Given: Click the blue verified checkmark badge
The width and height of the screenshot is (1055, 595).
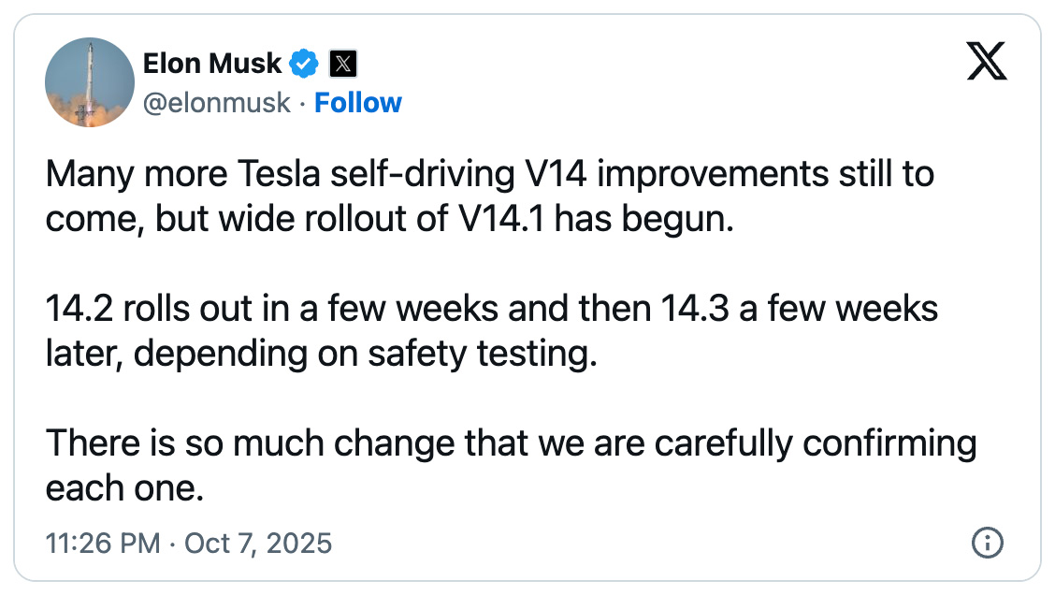Looking at the screenshot, I should click(x=304, y=64).
